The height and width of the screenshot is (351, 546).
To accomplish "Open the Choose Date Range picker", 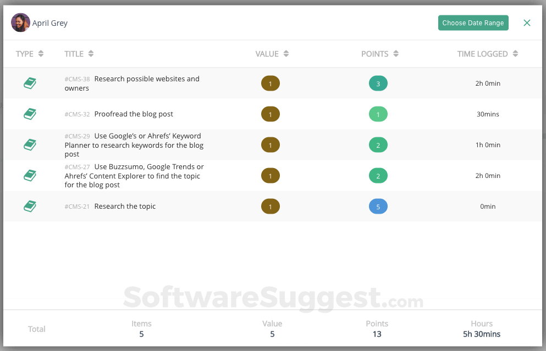I will click(x=473, y=23).
